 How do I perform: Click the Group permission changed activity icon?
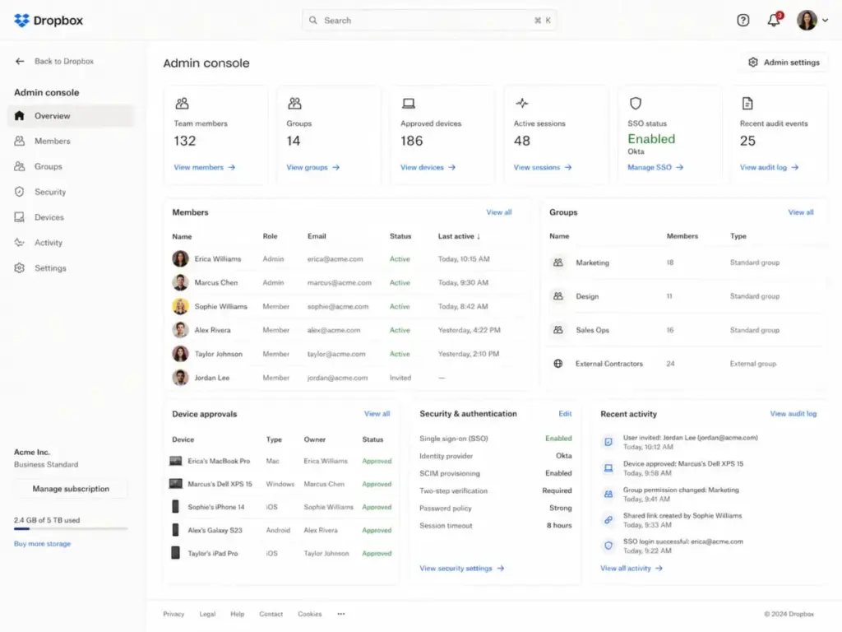608,494
